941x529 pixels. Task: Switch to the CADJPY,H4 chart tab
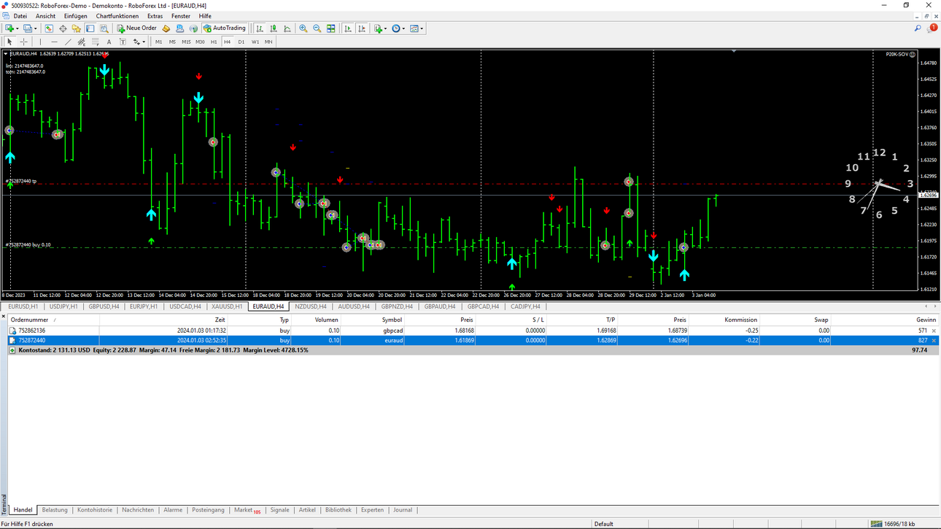coord(525,306)
